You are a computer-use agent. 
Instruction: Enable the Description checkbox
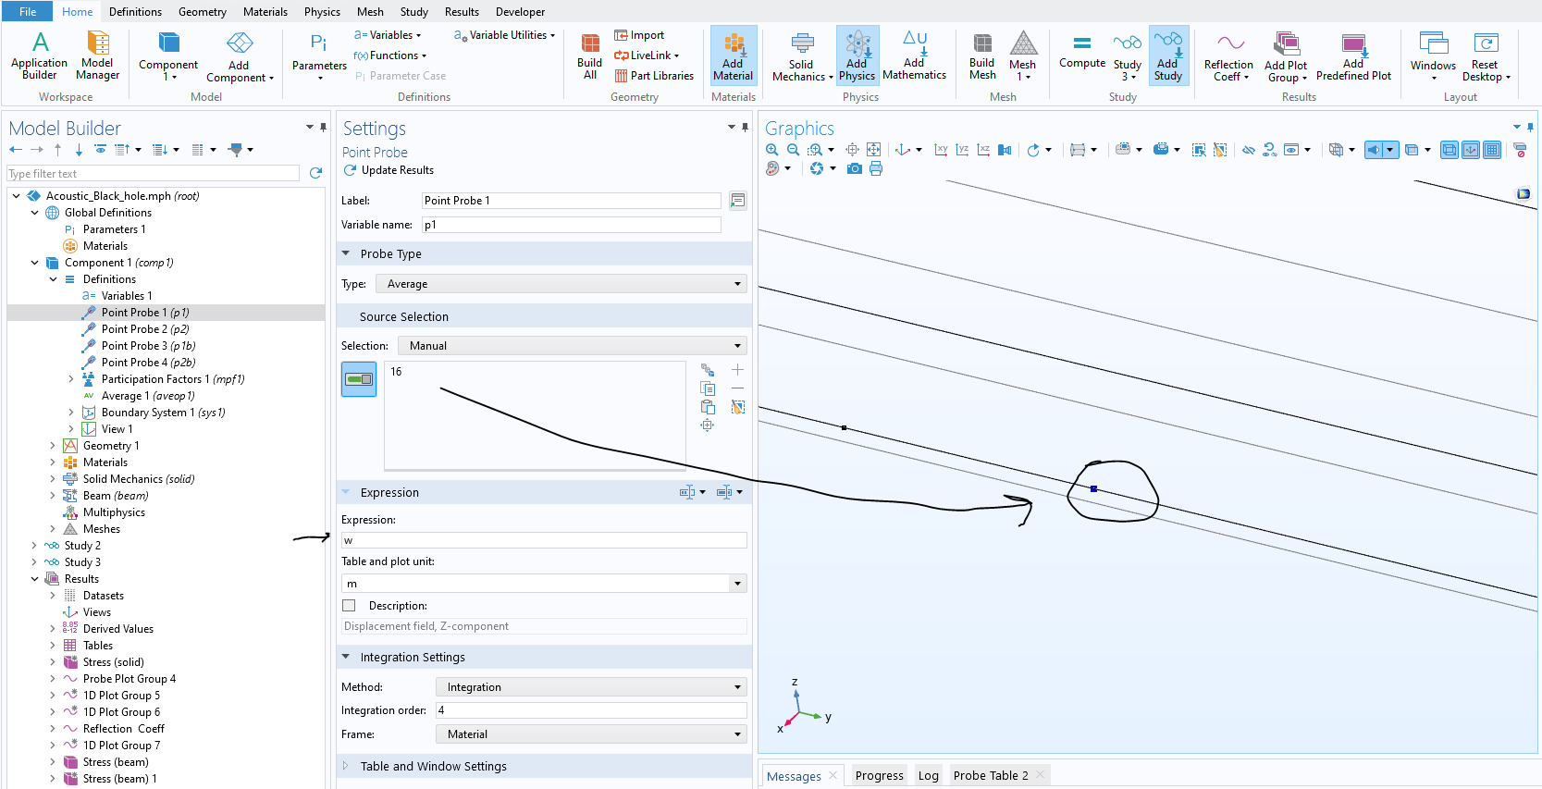(x=349, y=606)
